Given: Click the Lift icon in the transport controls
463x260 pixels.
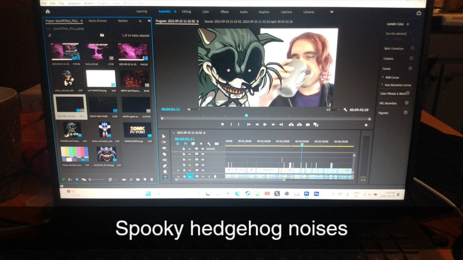Looking at the screenshot, I should [292, 124].
